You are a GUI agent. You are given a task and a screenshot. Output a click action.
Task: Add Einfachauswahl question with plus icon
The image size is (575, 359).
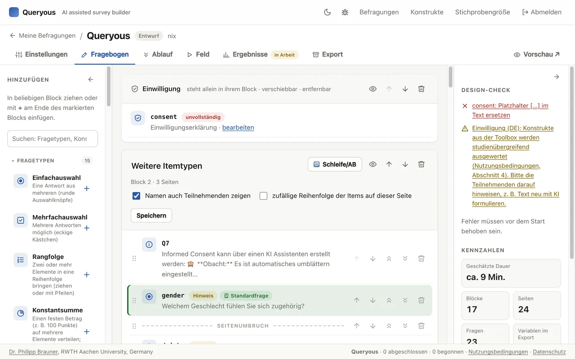pyautogui.click(x=87, y=188)
